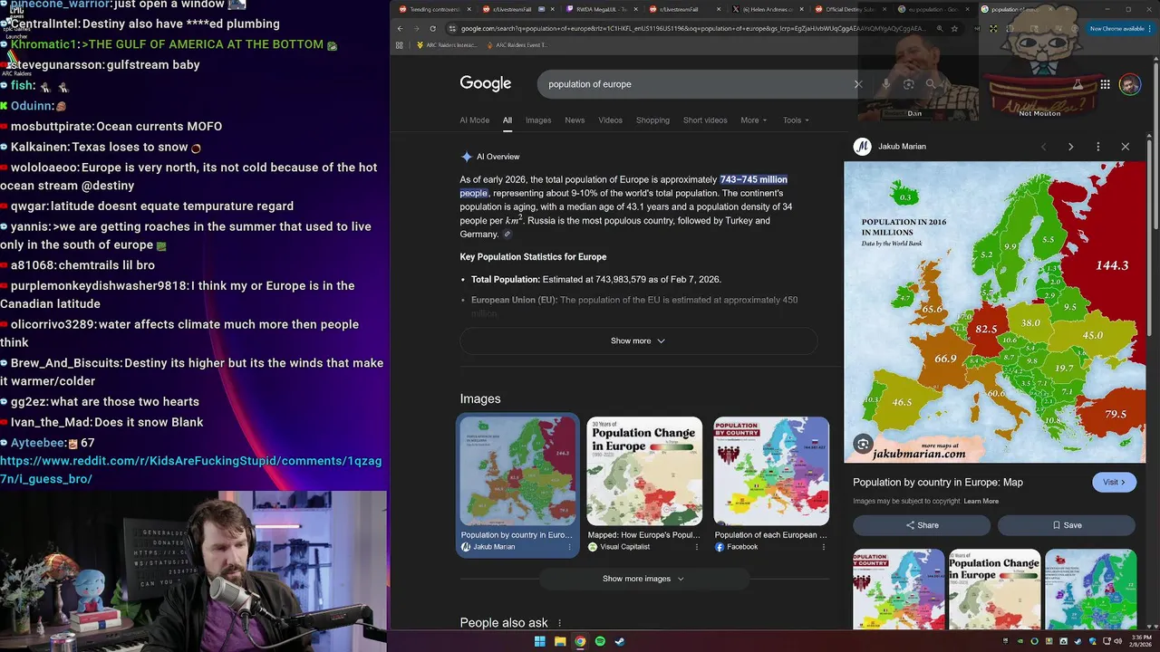Focus the population of europe search field
The height and width of the screenshot is (652, 1160).
(698, 84)
